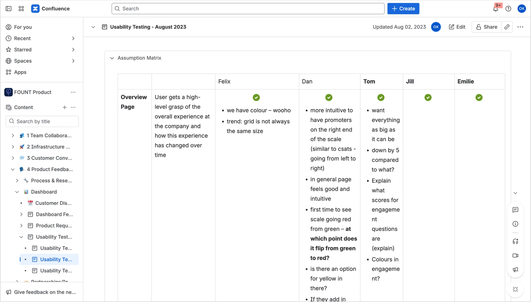
Task: Open the Content section
Action: (23, 107)
